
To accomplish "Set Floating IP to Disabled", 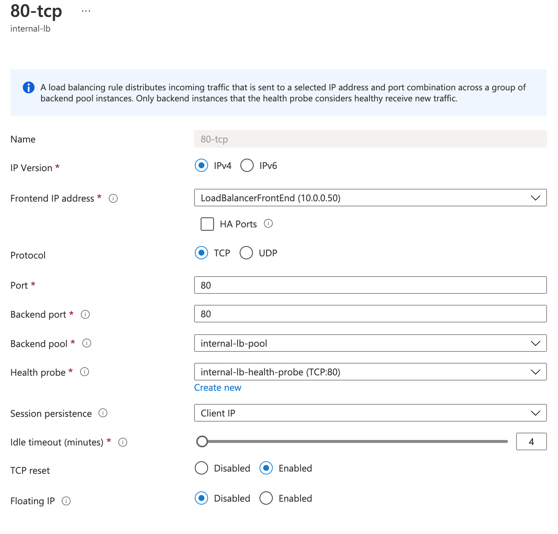I will (201, 498).
